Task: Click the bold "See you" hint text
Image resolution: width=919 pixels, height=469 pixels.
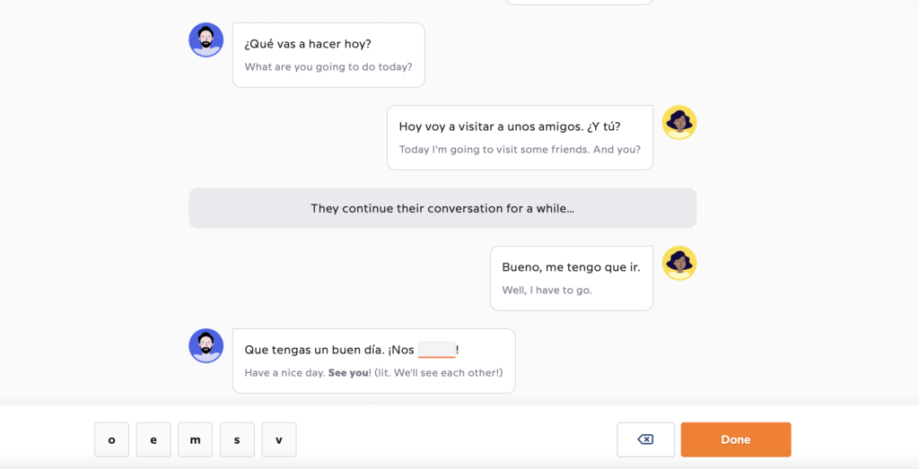Action: (348, 372)
